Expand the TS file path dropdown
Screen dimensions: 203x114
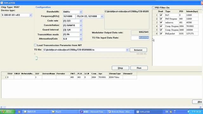coord(127,50)
